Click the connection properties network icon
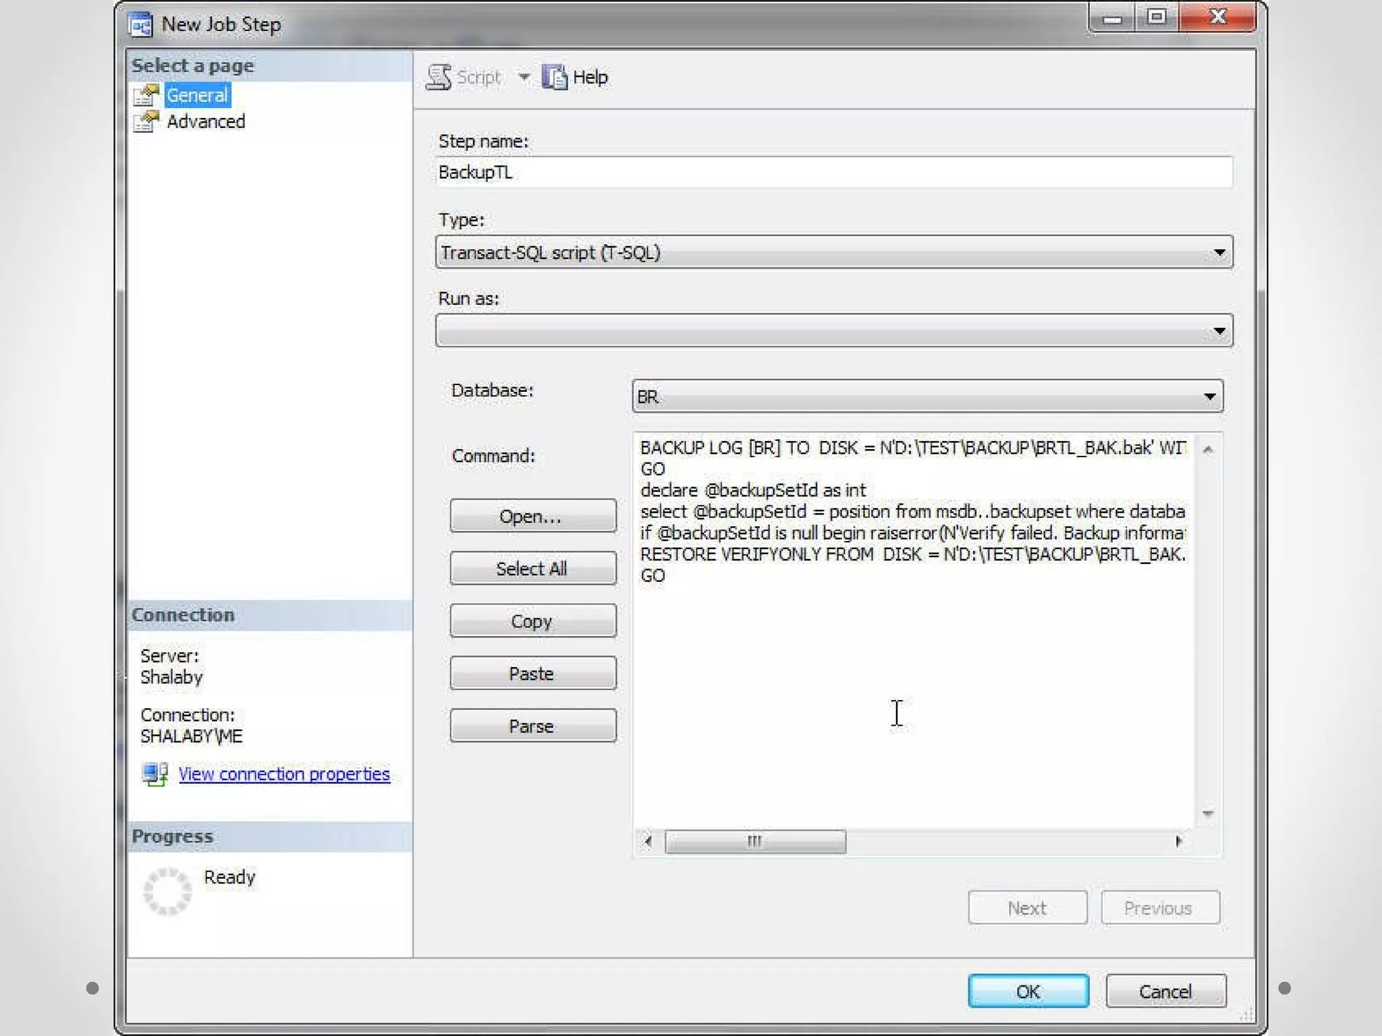 155,774
